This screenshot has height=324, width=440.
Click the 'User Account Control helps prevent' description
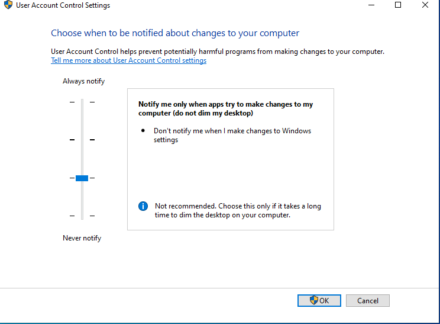coord(218,52)
